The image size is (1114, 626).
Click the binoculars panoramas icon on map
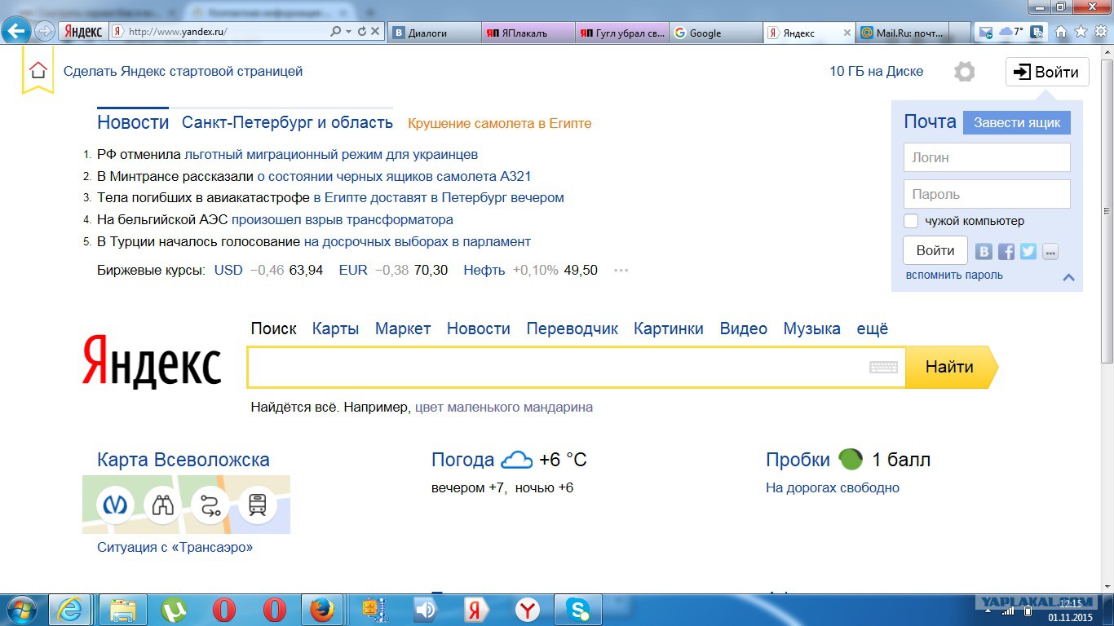[x=163, y=505]
